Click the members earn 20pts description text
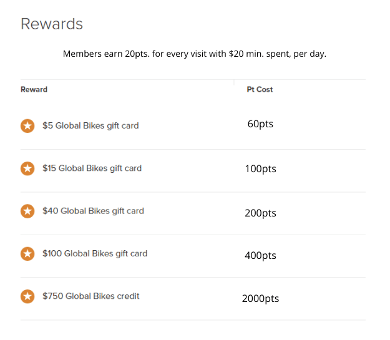This screenshot has width=390, height=340. pos(195,54)
